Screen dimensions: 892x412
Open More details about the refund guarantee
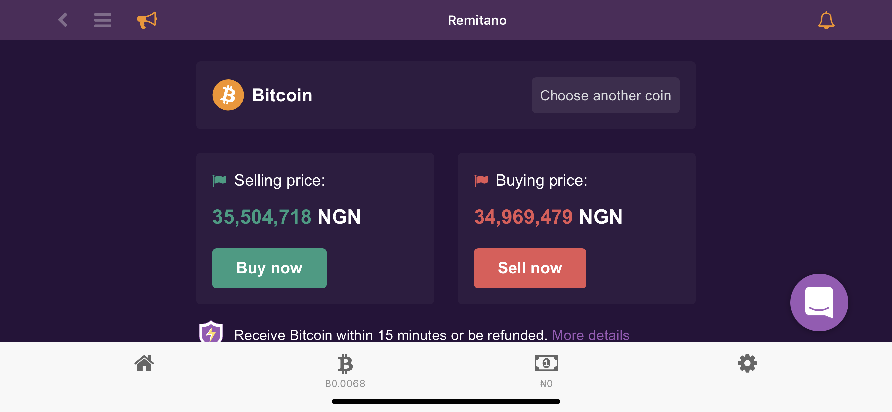click(x=590, y=334)
